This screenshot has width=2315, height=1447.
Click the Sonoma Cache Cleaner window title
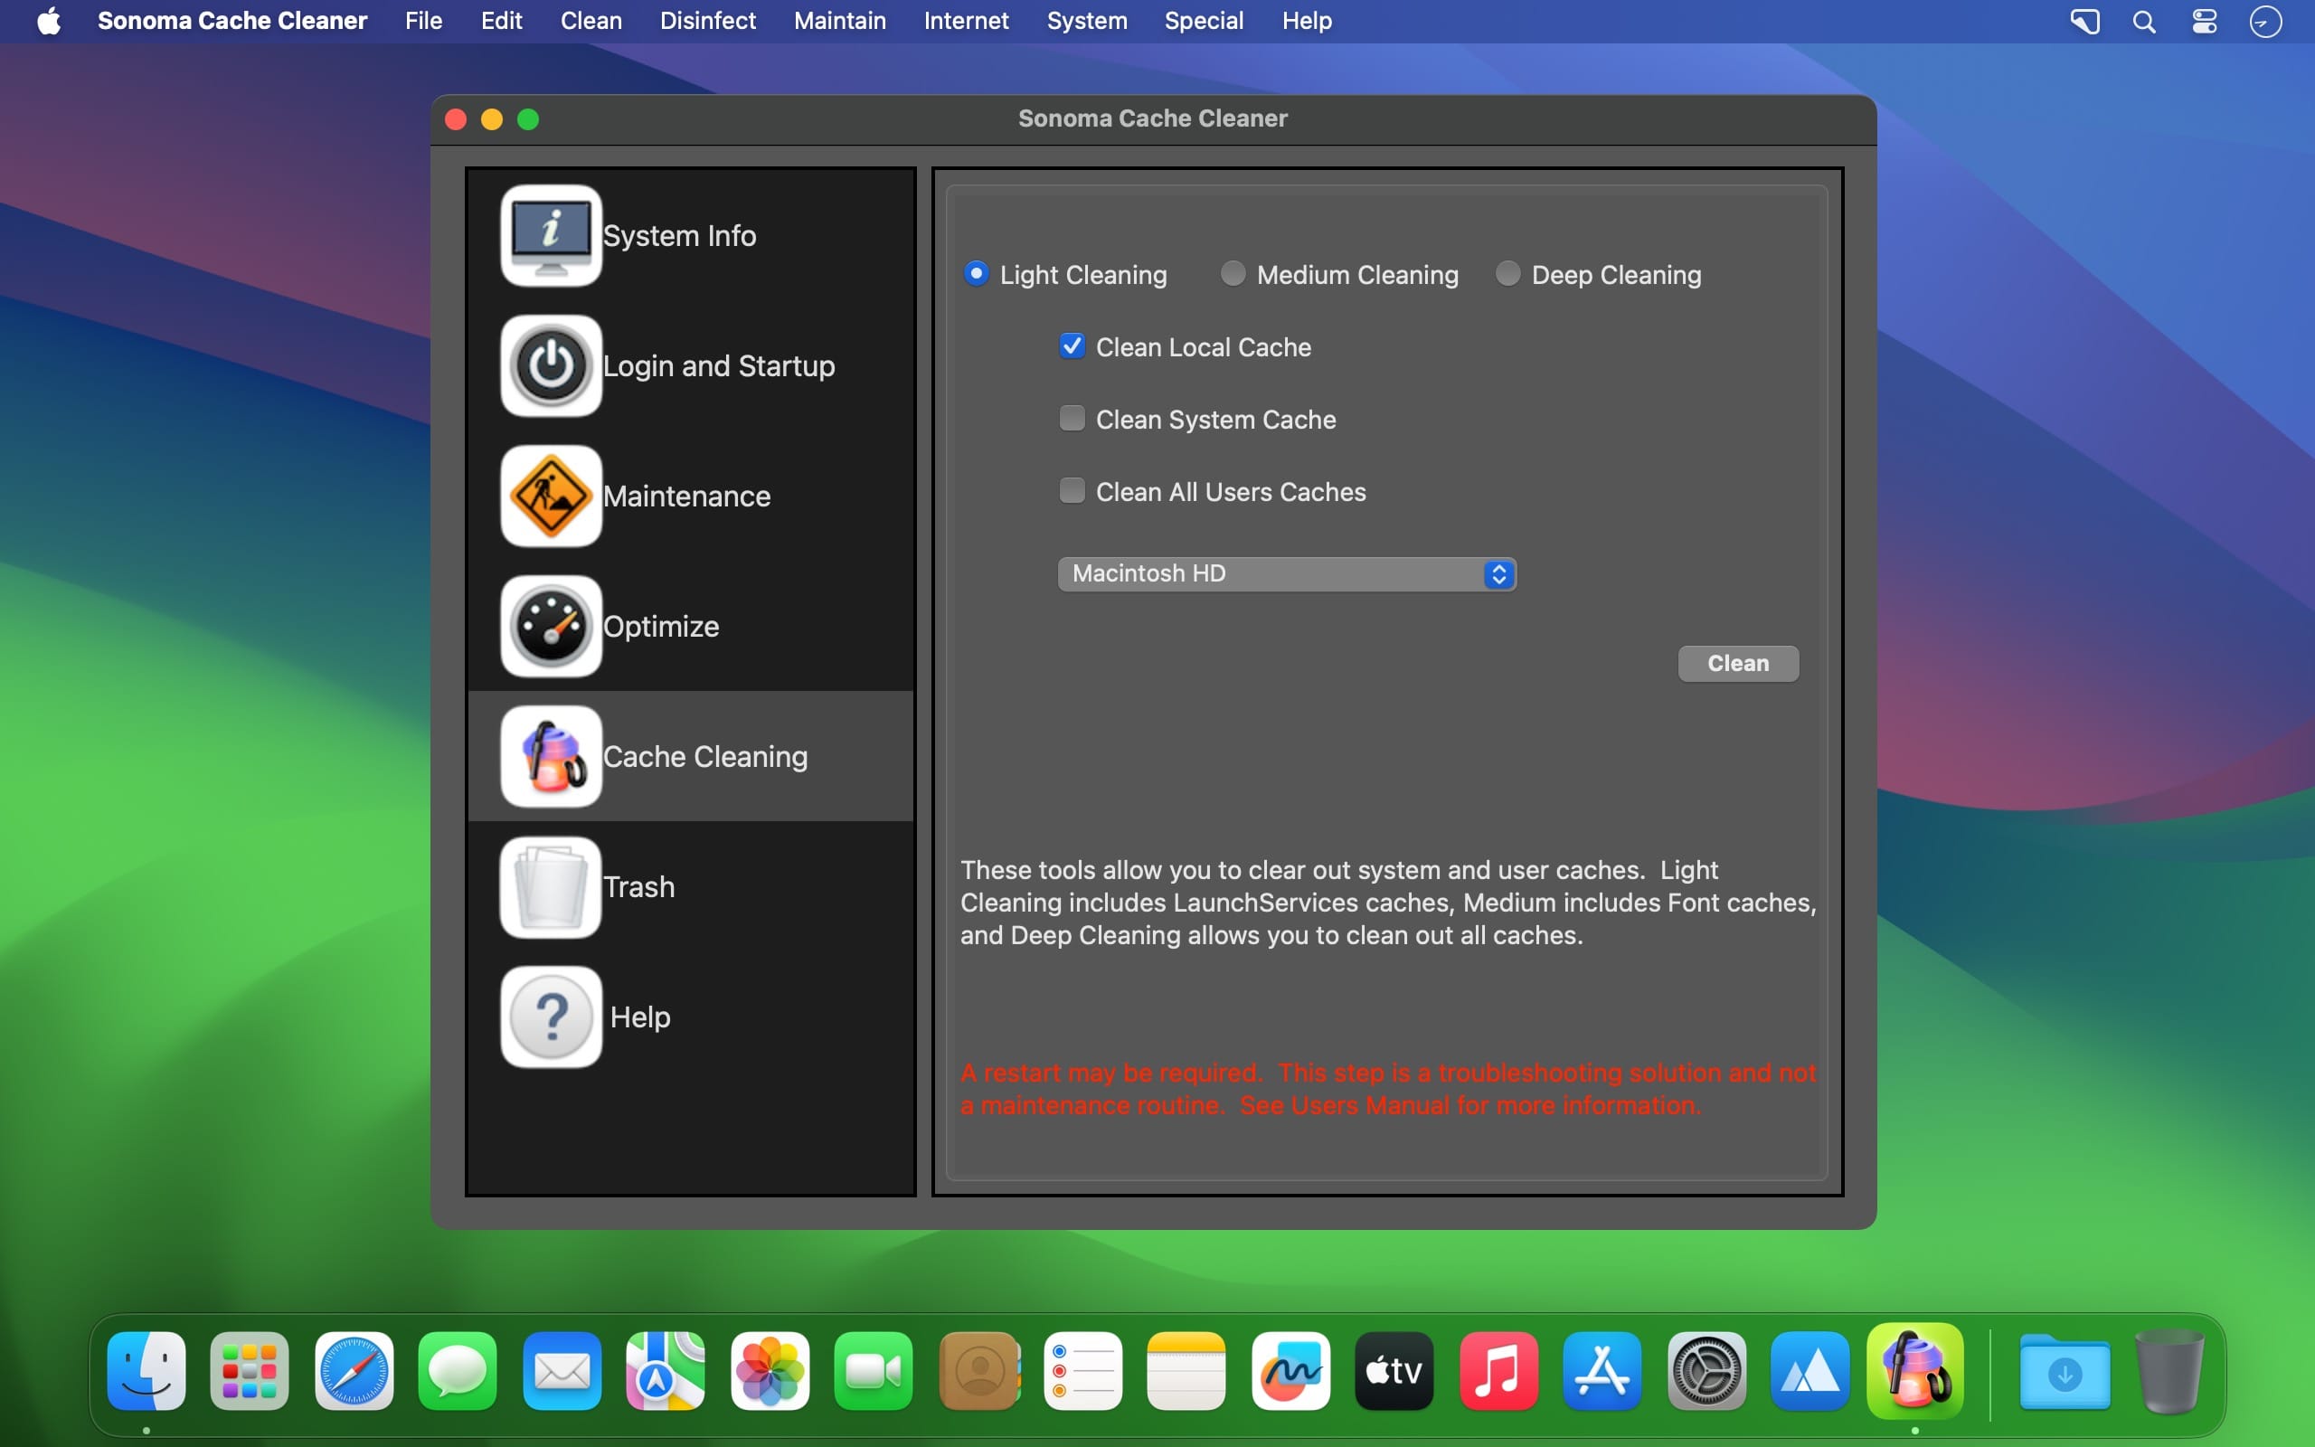pos(1153,118)
